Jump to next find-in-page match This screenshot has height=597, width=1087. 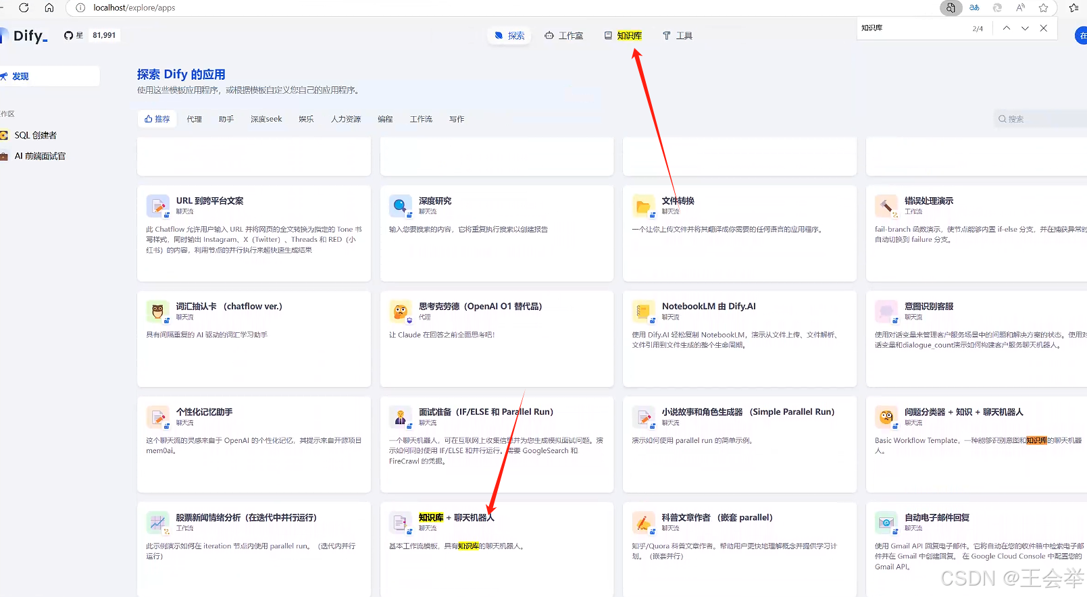[x=1025, y=28]
